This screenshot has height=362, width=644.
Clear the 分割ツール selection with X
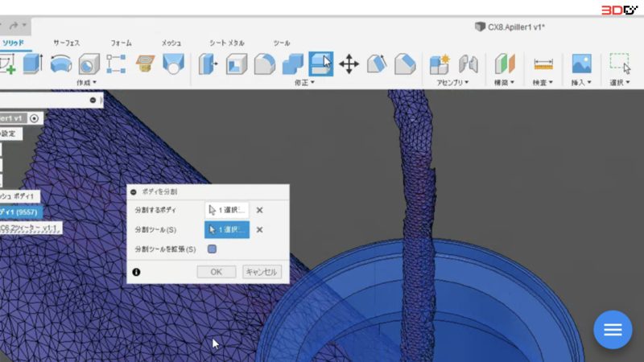[x=259, y=230]
